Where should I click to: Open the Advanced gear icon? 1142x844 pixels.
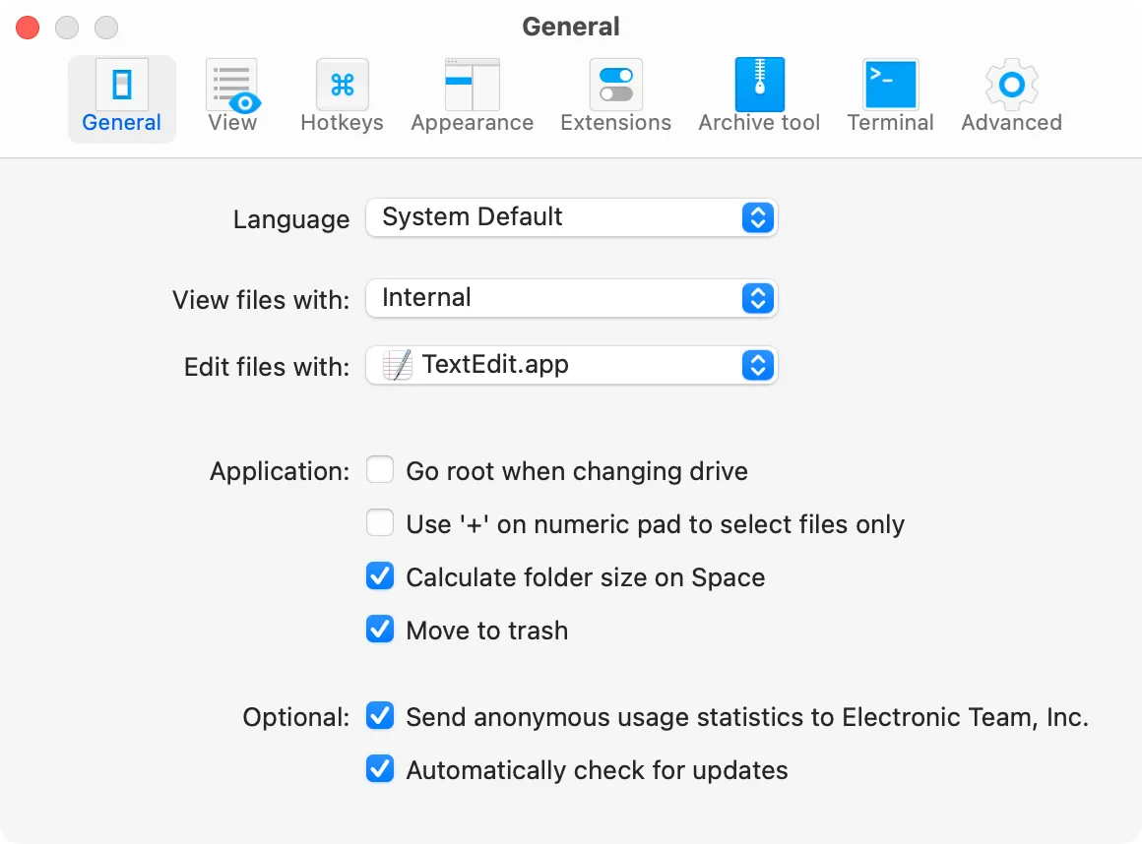(1011, 84)
